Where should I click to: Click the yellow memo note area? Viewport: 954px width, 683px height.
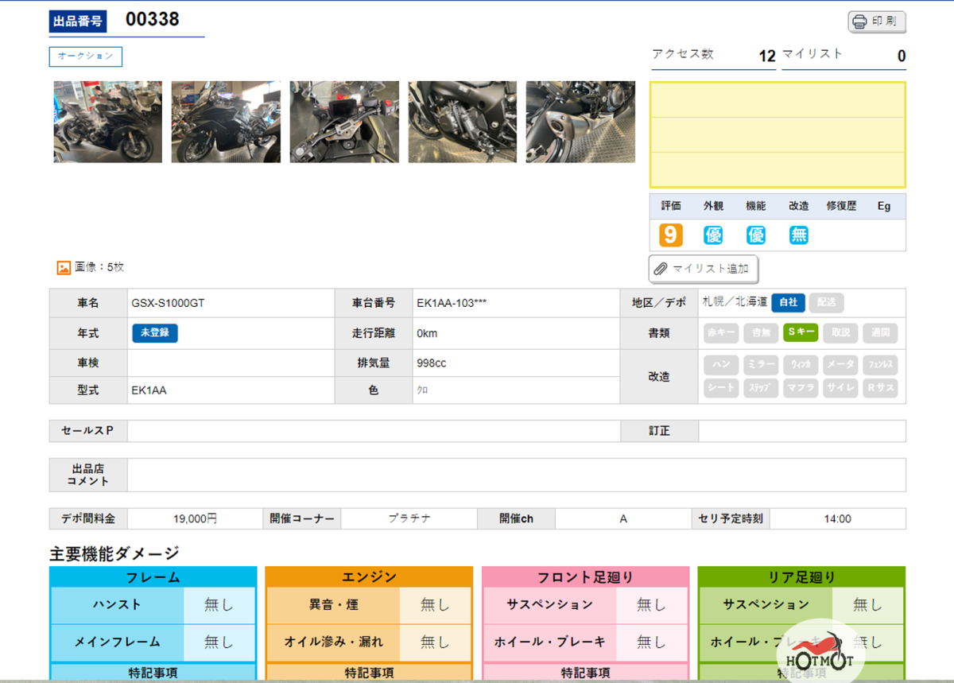[778, 134]
